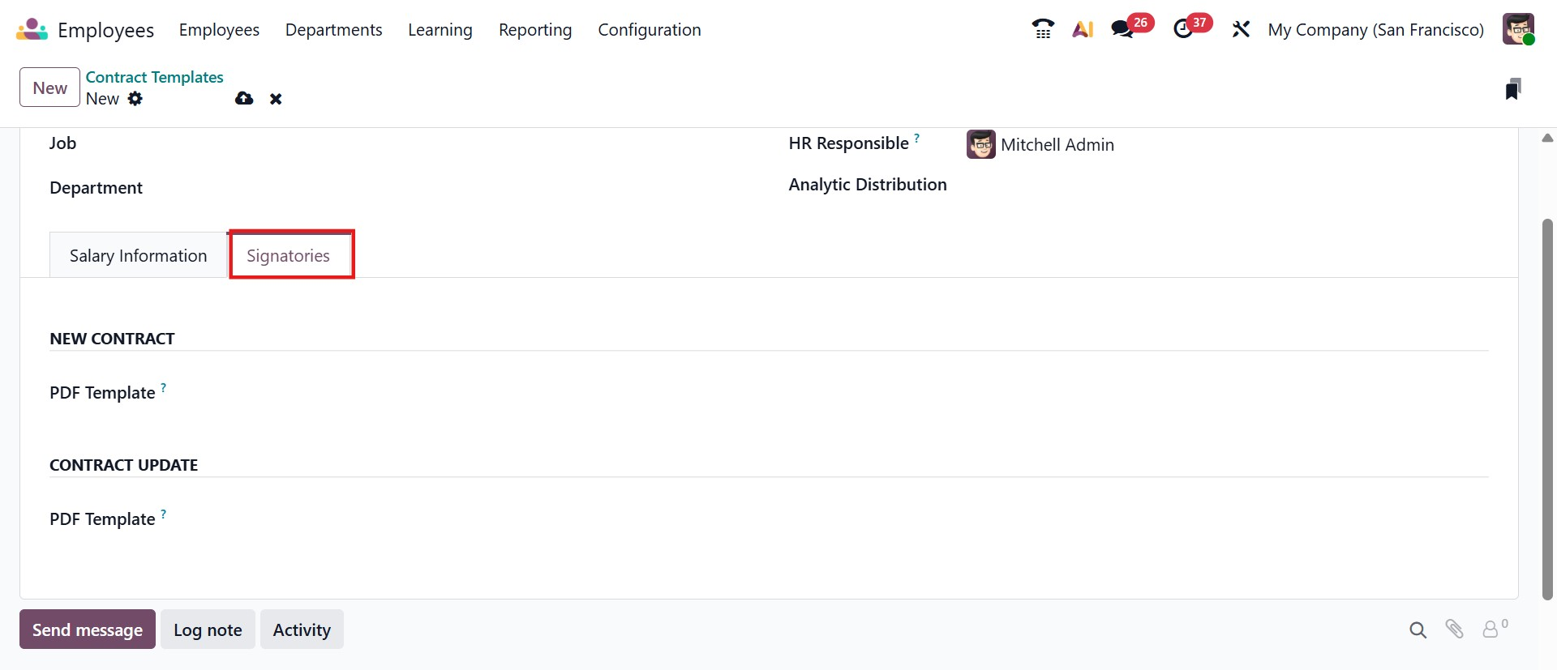Search messages with magnifier icon
The height and width of the screenshot is (670, 1557).
1418,630
